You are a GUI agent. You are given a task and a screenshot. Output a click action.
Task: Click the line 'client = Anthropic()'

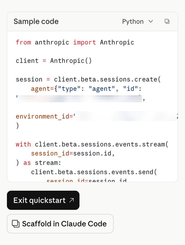pyautogui.click(x=54, y=61)
